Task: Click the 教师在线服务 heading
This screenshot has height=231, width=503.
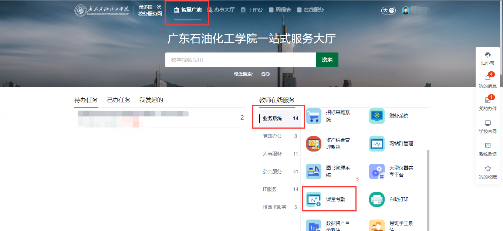Action: (277, 100)
